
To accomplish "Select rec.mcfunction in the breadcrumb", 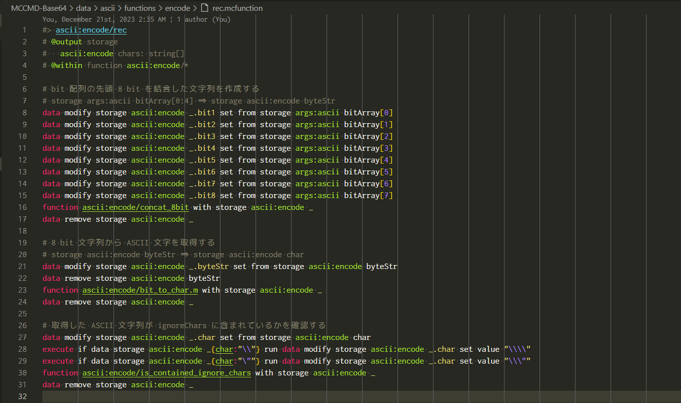I will click(x=237, y=8).
